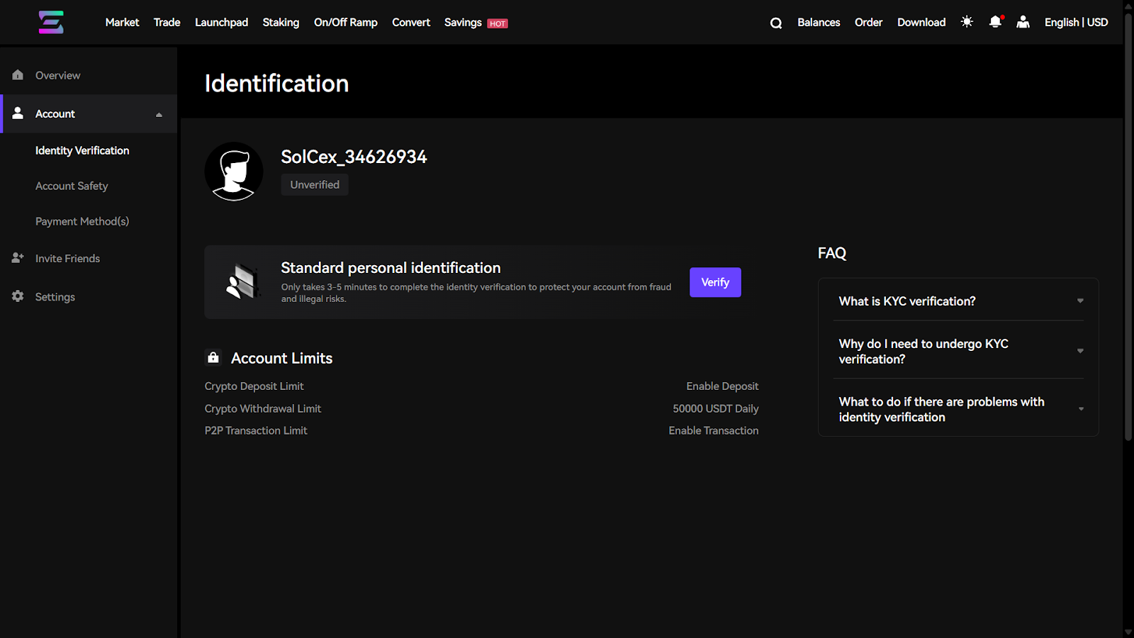The height and width of the screenshot is (638, 1134).
Task: Open the search magnifier icon
Action: click(x=776, y=23)
